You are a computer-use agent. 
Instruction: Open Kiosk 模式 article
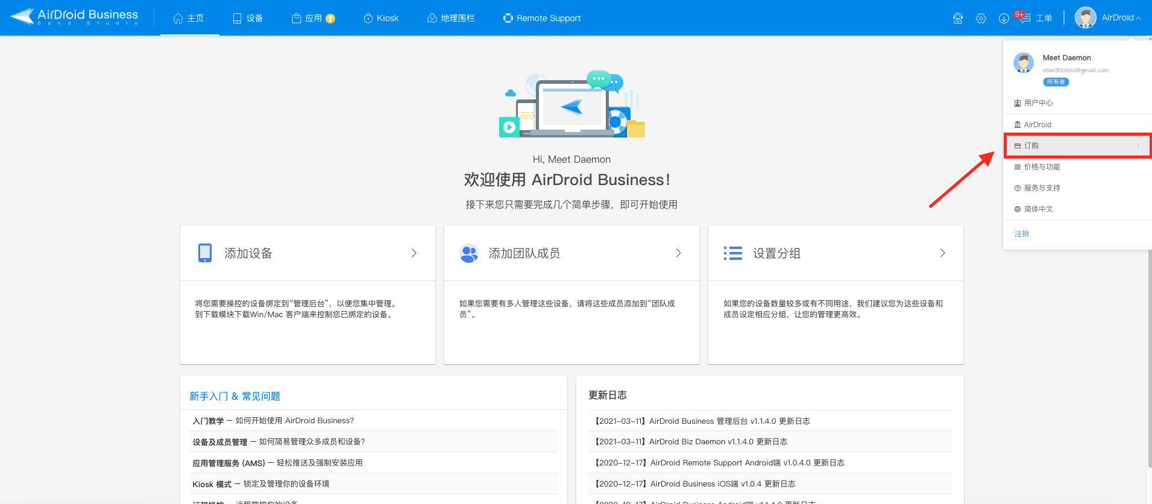click(260, 484)
